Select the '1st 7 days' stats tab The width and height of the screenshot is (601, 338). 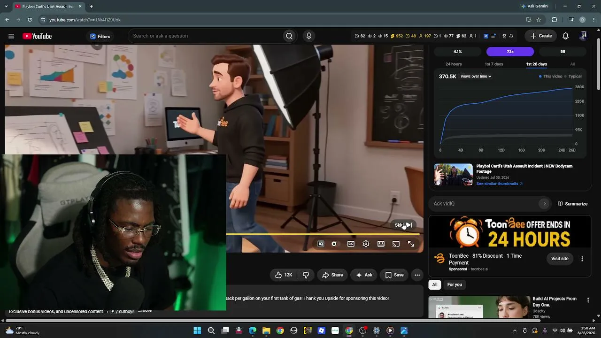tap(494, 64)
